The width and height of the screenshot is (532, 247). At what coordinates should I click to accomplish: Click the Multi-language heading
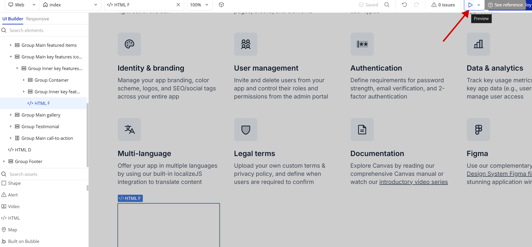[x=145, y=153]
